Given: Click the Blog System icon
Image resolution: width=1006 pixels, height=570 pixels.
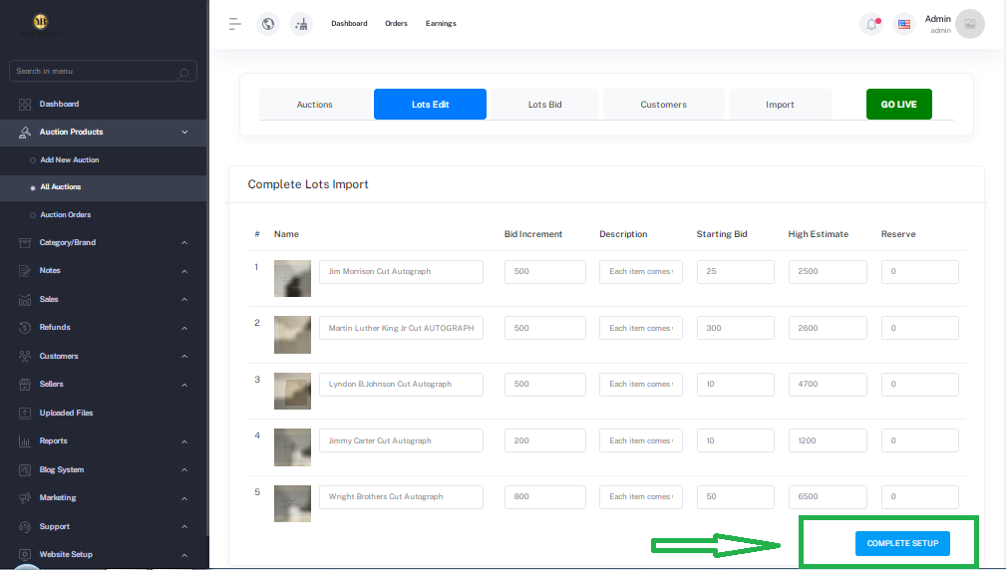Looking at the screenshot, I should click(x=25, y=470).
